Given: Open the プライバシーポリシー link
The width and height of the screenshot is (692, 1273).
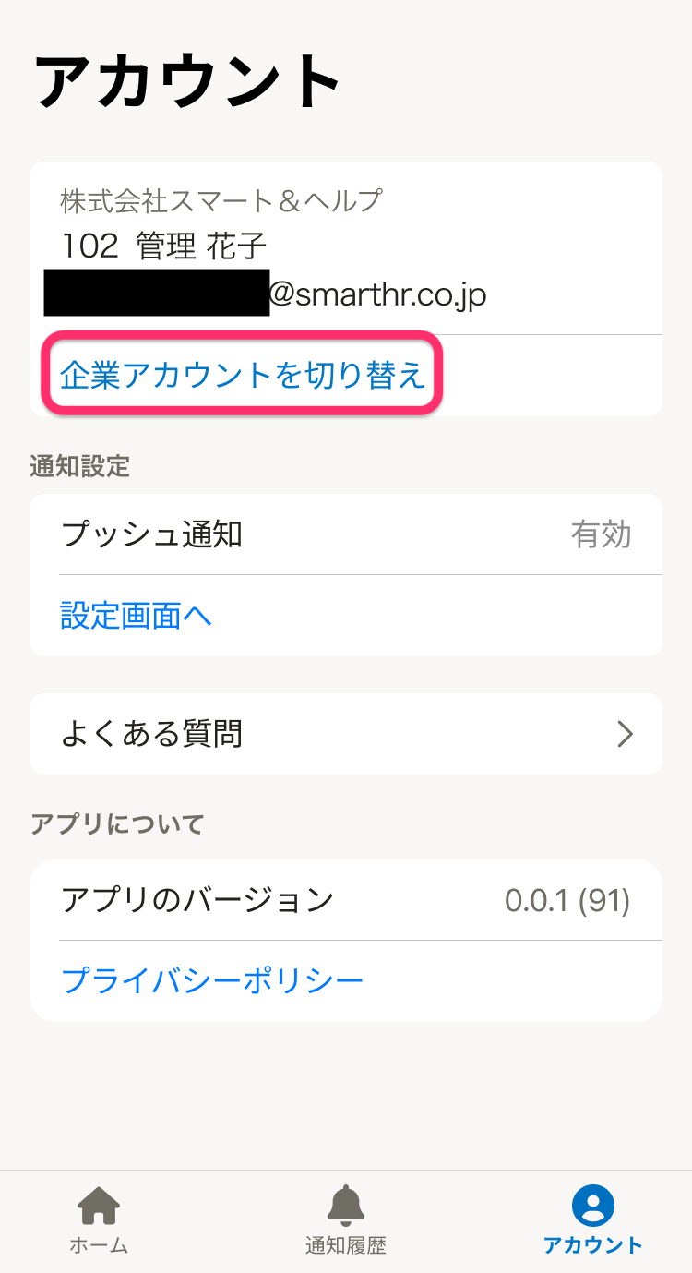Looking at the screenshot, I should pos(212,980).
